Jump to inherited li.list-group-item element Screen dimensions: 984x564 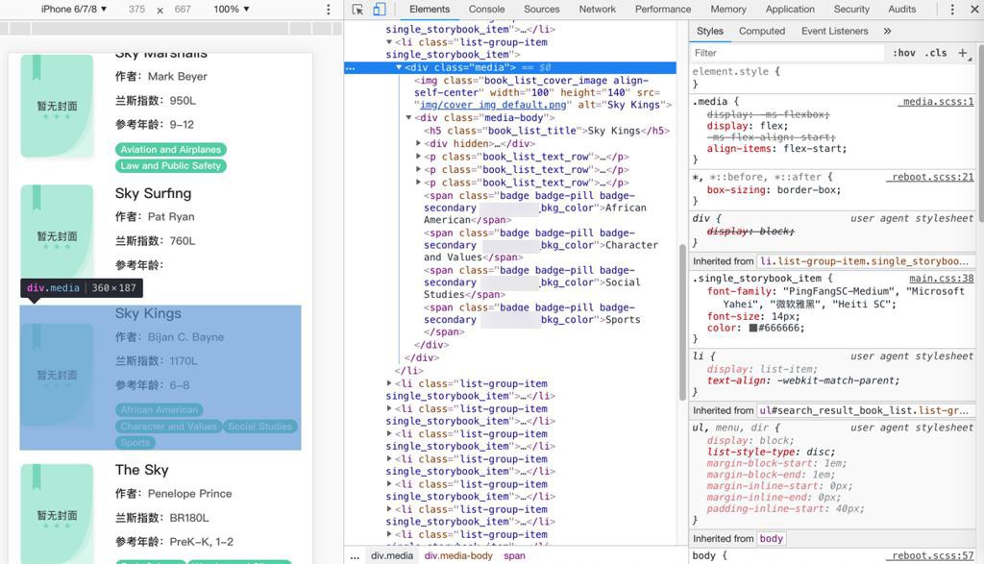(864, 261)
